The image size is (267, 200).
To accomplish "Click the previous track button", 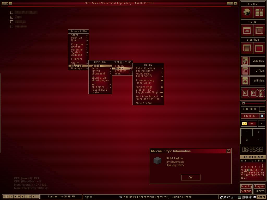I will point(4,197).
